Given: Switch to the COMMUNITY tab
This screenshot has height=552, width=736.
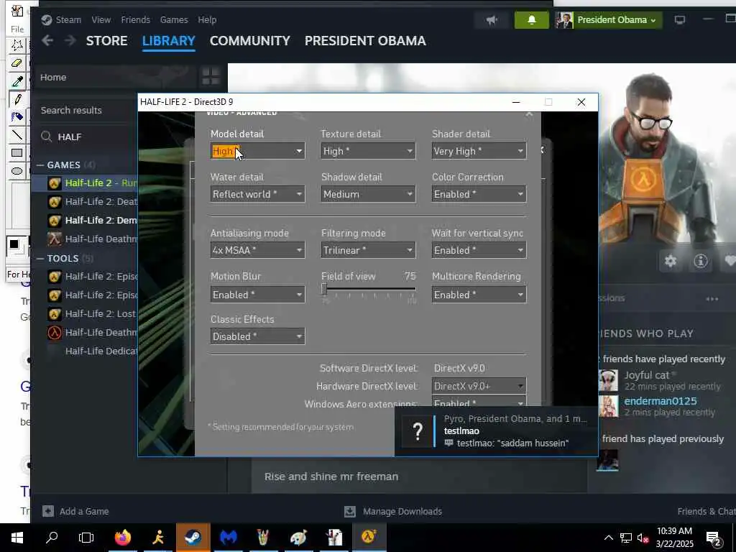Looking at the screenshot, I should pos(249,41).
